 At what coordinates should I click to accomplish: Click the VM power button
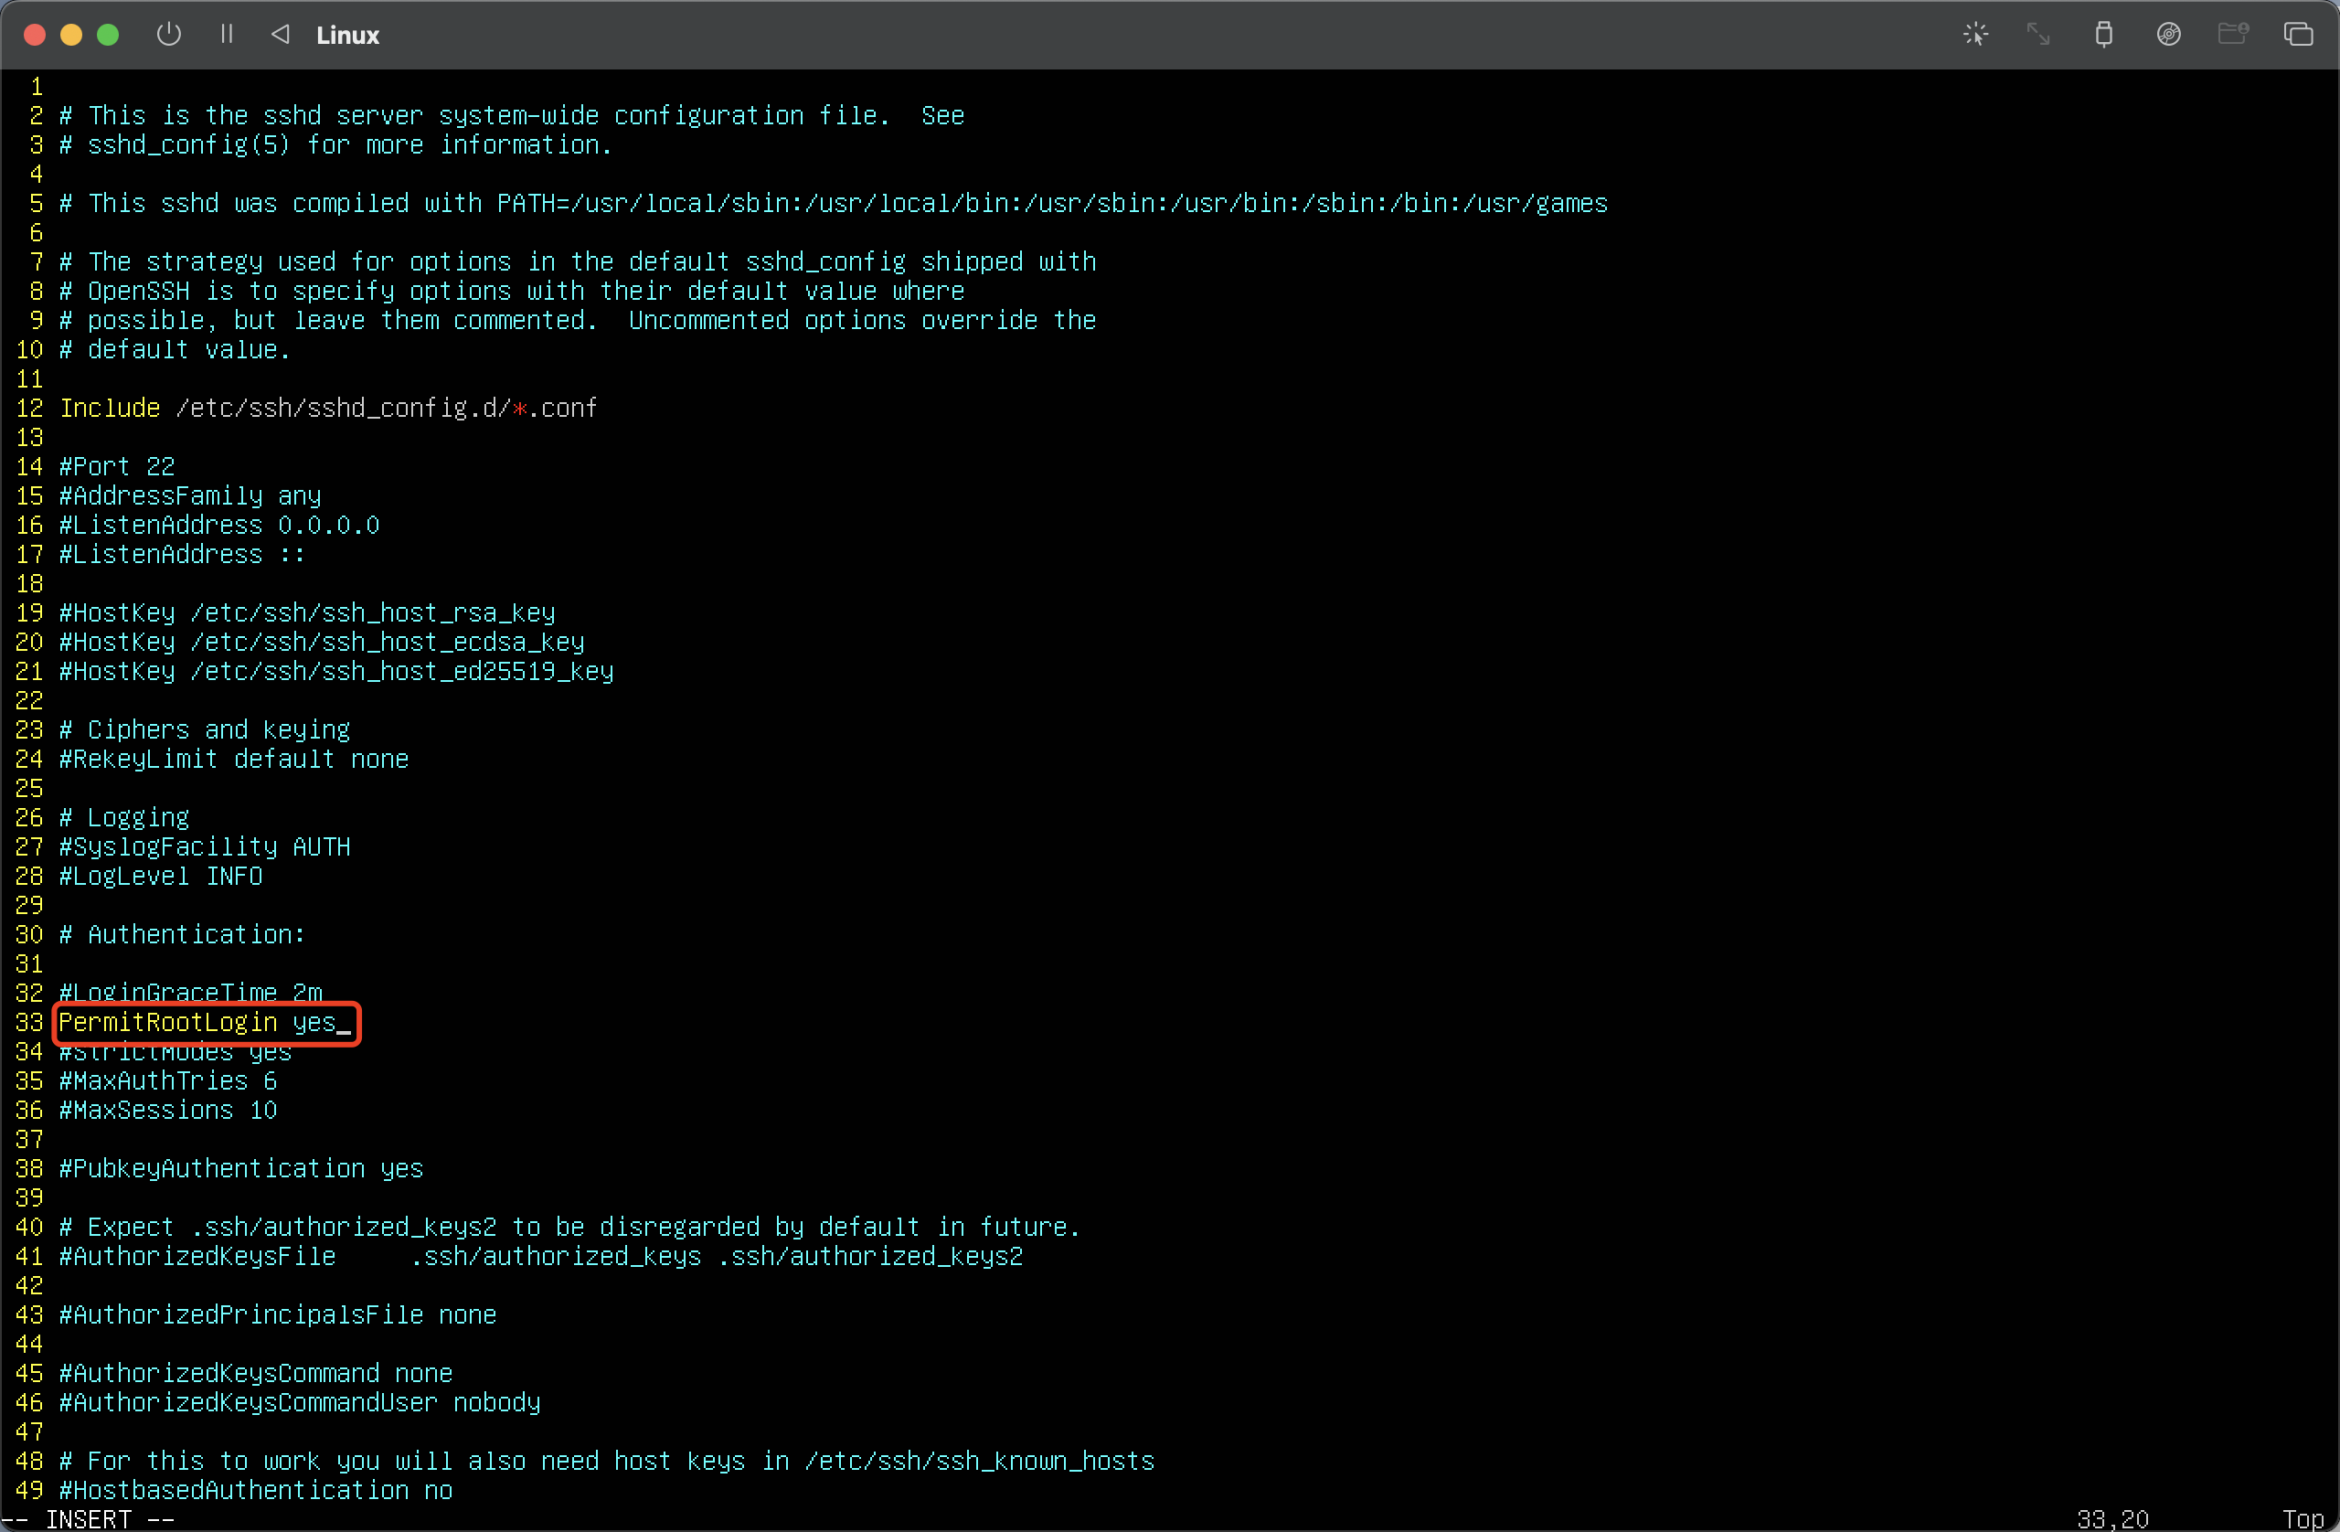tap(169, 35)
